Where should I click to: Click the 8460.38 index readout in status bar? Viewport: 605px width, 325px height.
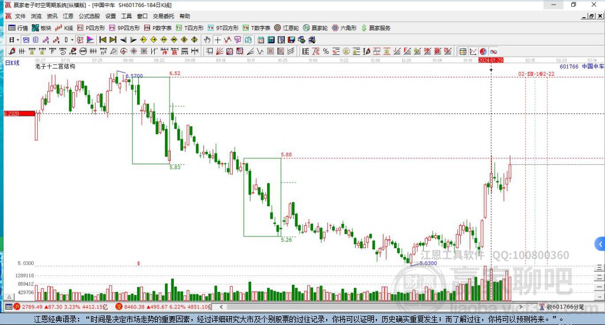135,307
